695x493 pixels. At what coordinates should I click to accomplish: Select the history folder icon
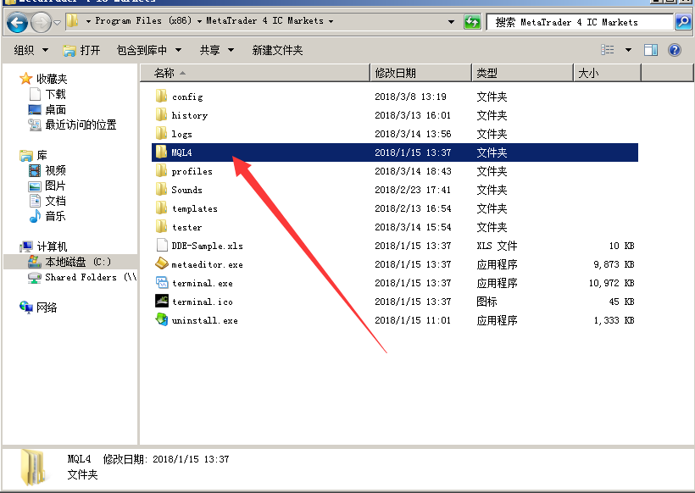pos(161,114)
